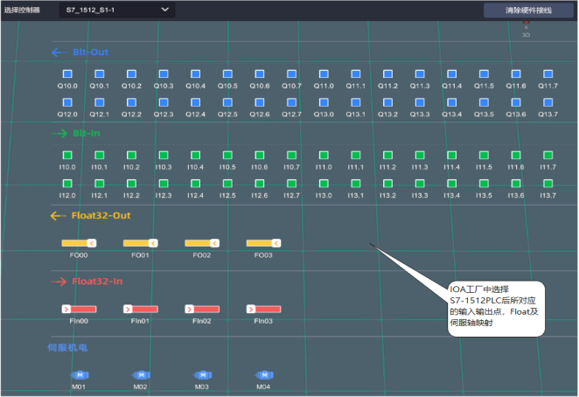
Task: Select the I11.5 input point
Action: pos(484,155)
